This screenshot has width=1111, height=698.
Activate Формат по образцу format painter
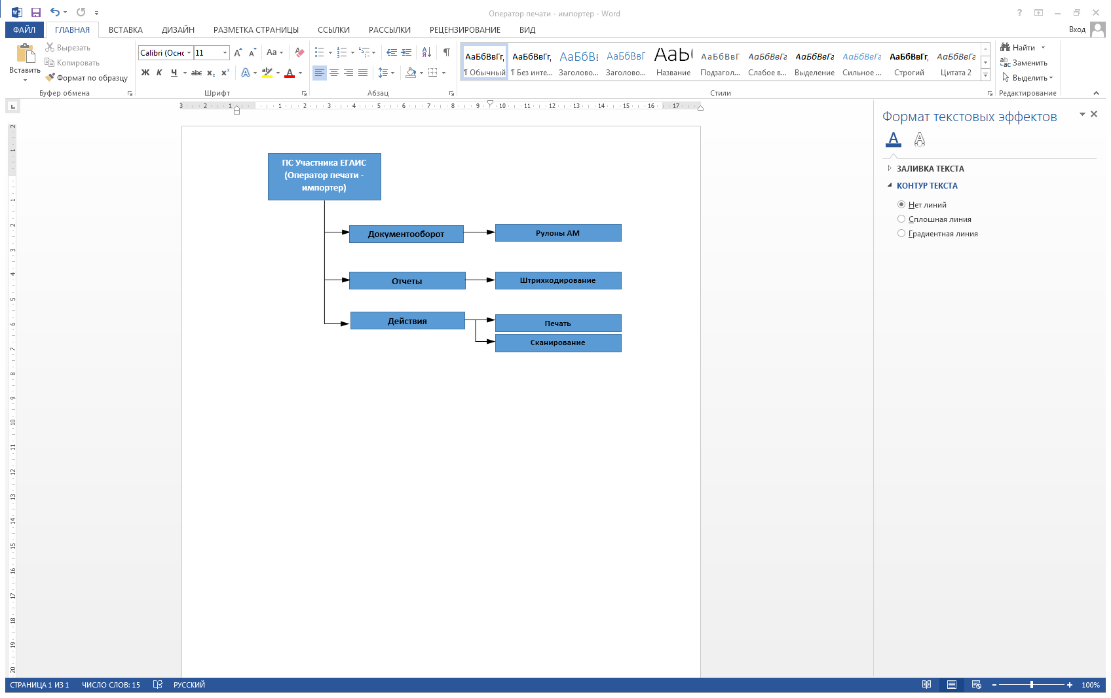(x=86, y=78)
